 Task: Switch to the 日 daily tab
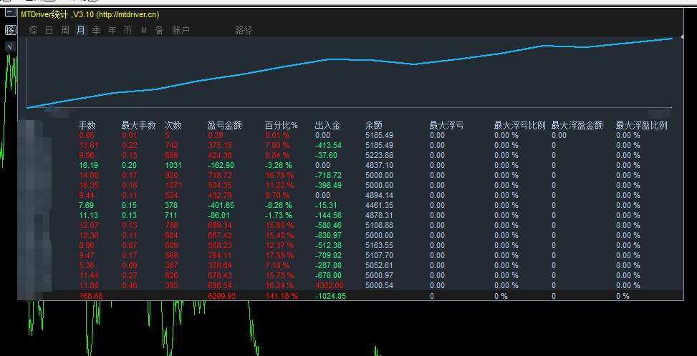49,30
